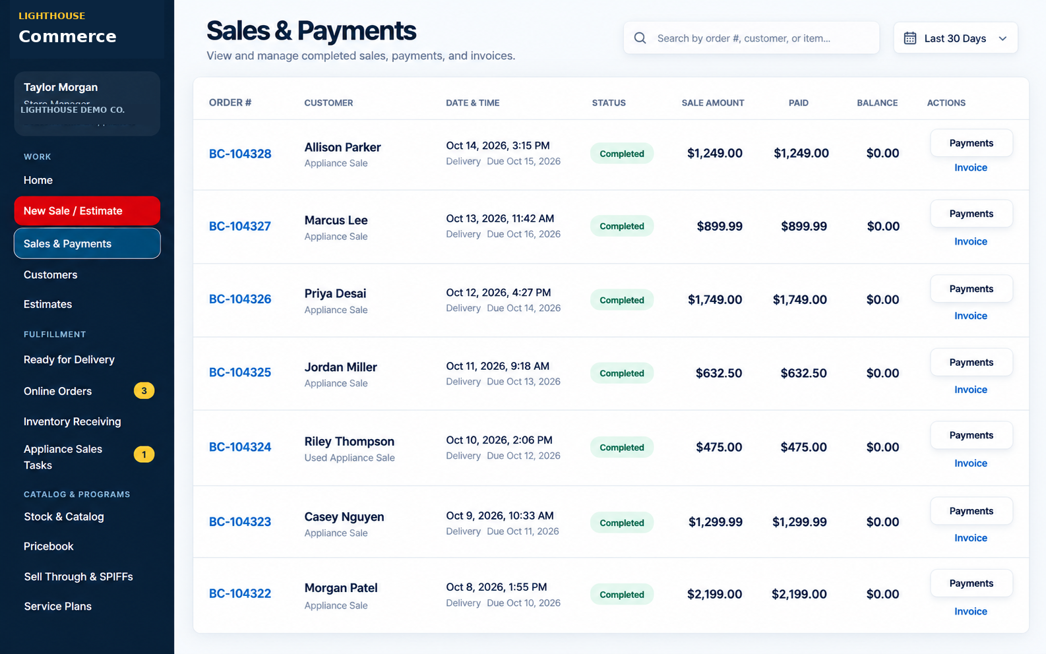
Task: Go to Pricebook in the sidebar
Action: click(x=49, y=547)
